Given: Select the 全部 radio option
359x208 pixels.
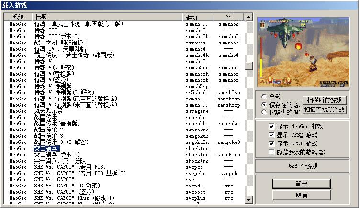Looking at the screenshot, I should [271, 97].
